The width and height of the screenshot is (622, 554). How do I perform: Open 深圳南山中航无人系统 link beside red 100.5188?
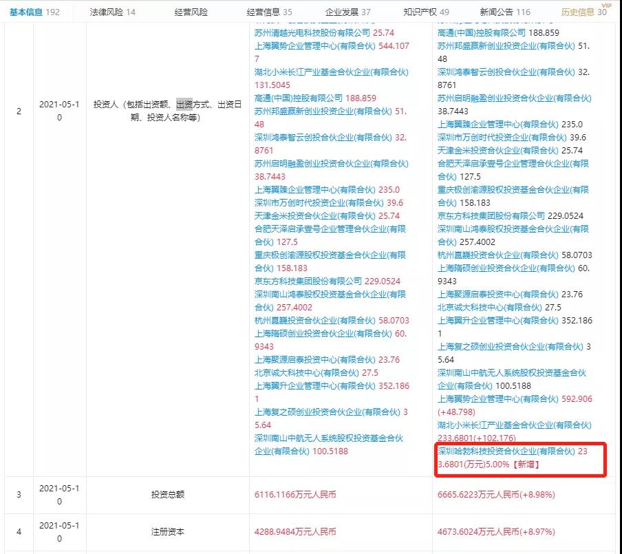[x=329, y=445]
